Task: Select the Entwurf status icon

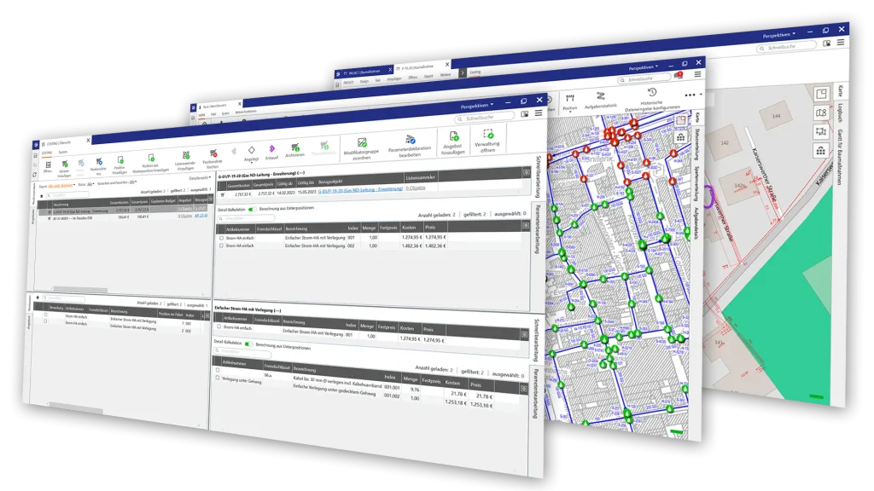Action: (271, 149)
